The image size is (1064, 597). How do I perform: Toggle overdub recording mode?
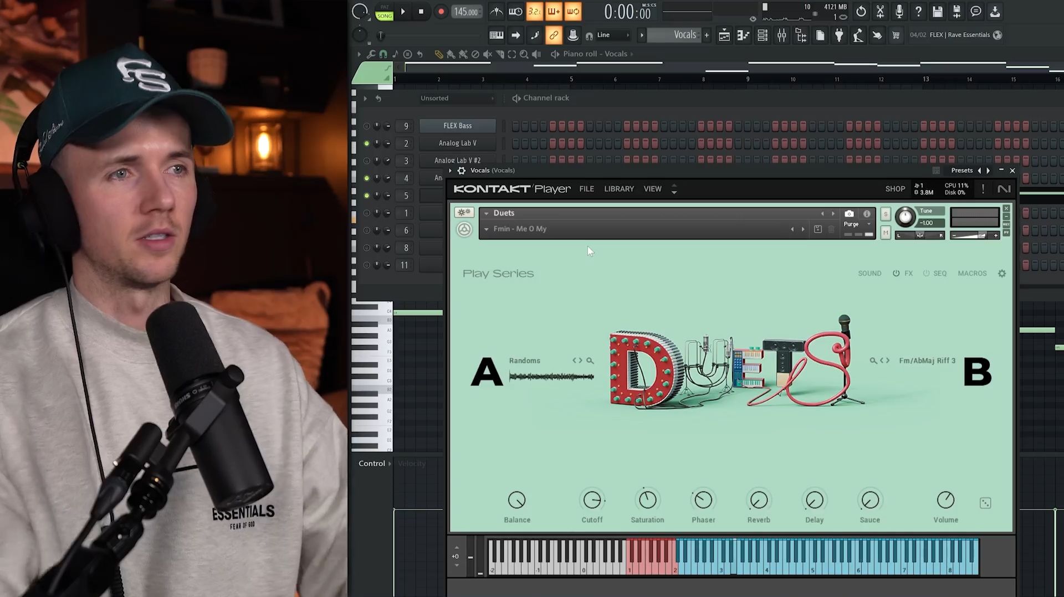pos(554,12)
